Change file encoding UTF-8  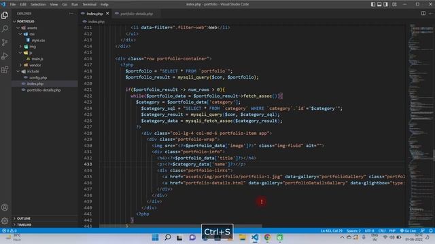[369, 230]
